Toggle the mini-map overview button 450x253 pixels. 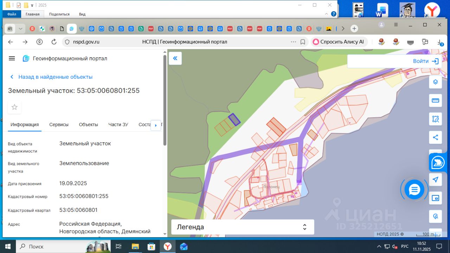pos(435,198)
